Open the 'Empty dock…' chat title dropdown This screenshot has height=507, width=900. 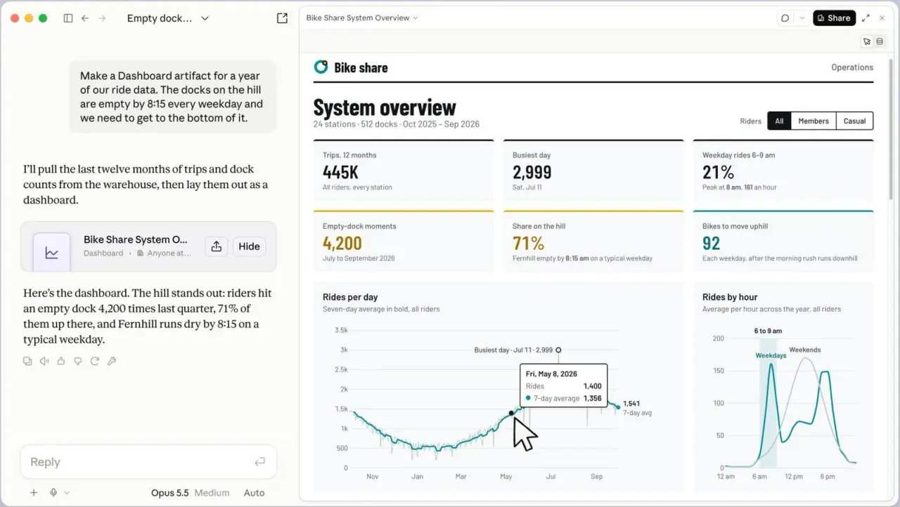click(168, 18)
